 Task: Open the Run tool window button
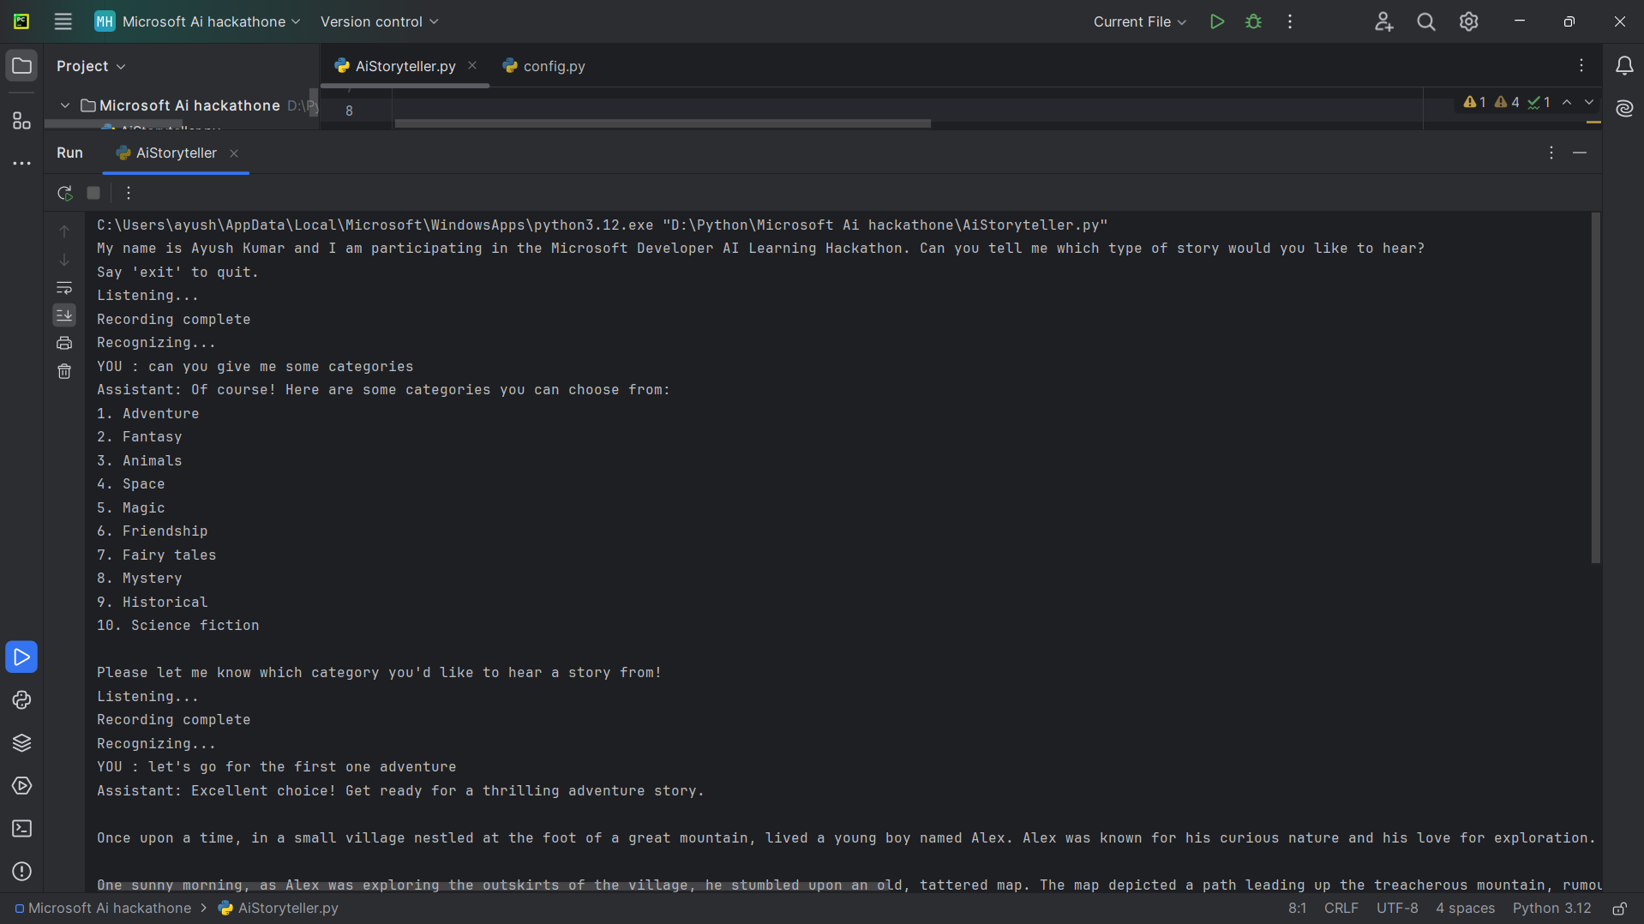pos(22,657)
